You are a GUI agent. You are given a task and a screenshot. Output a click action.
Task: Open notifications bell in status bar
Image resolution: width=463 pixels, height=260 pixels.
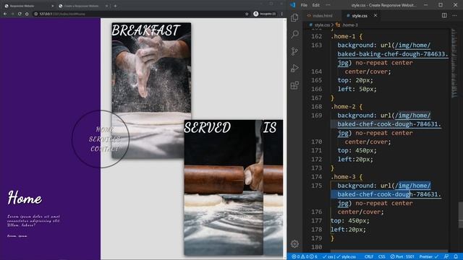coord(456,257)
